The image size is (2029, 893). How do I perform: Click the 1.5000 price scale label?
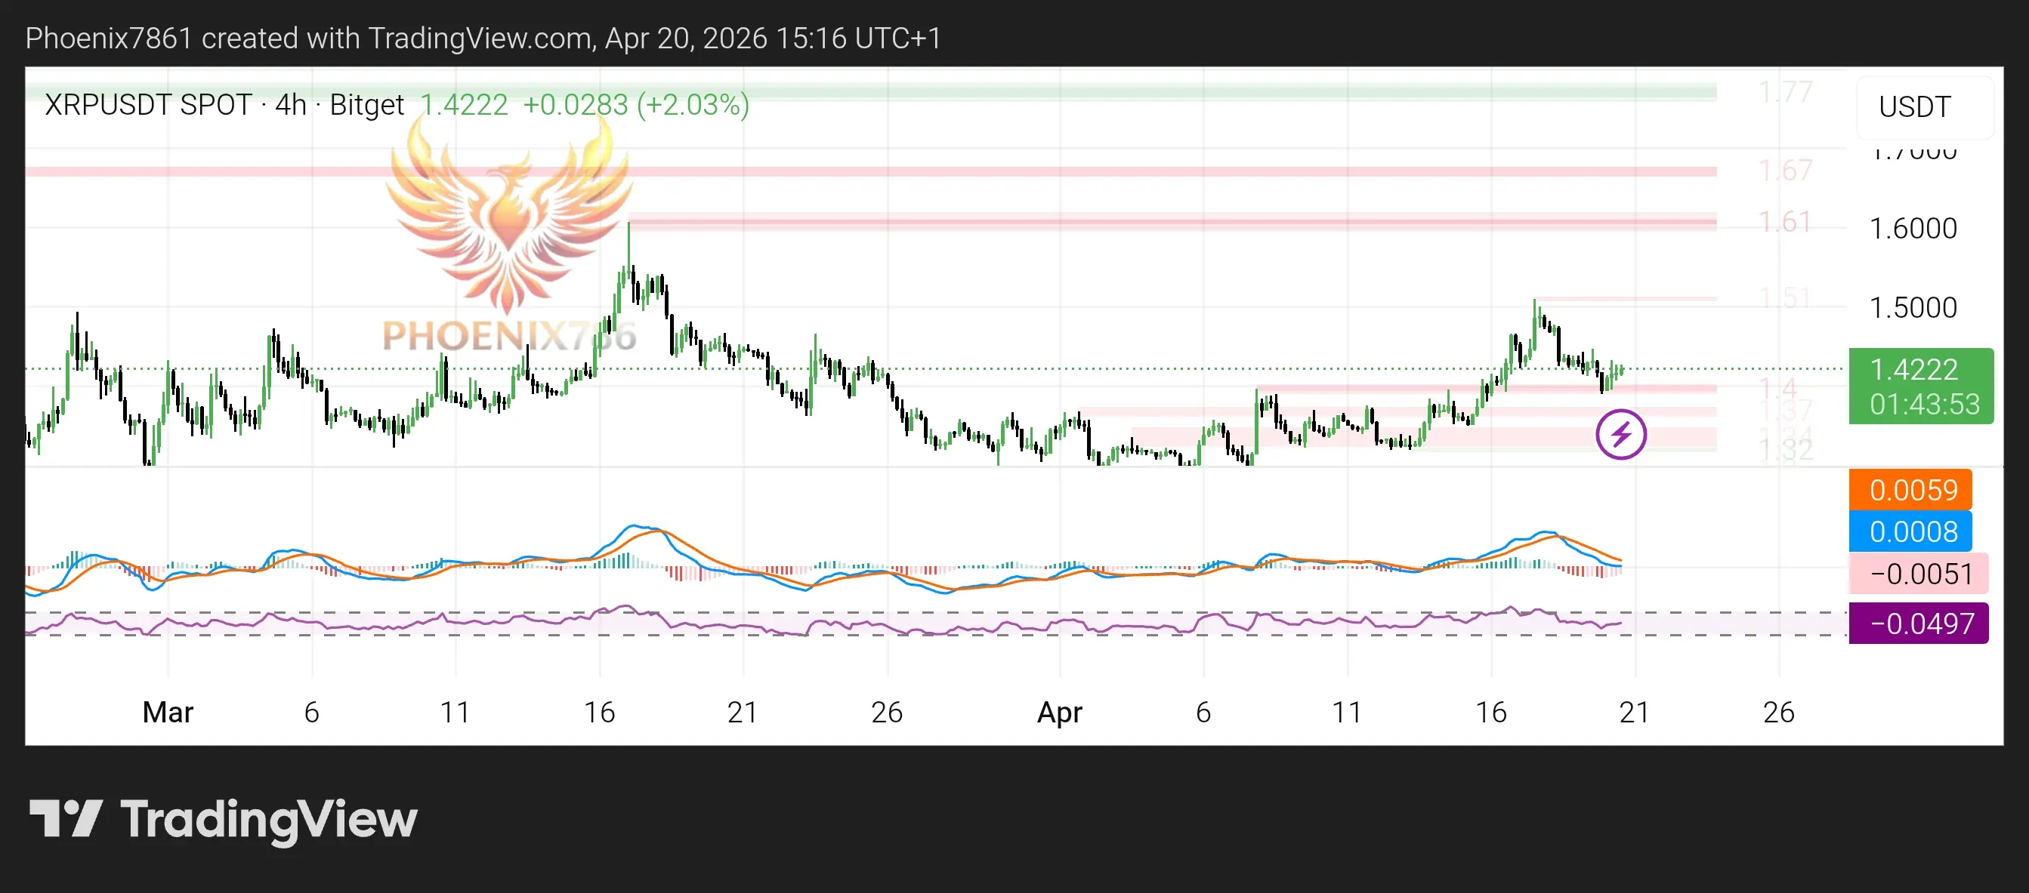tap(1913, 306)
